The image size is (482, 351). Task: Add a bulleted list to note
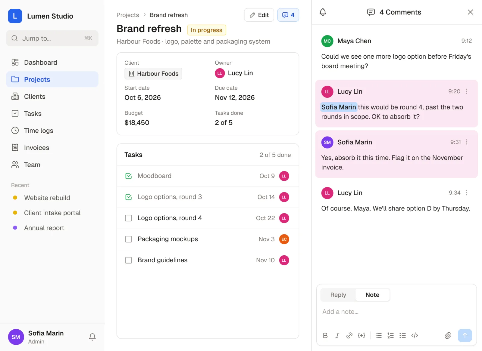click(379, 335)
